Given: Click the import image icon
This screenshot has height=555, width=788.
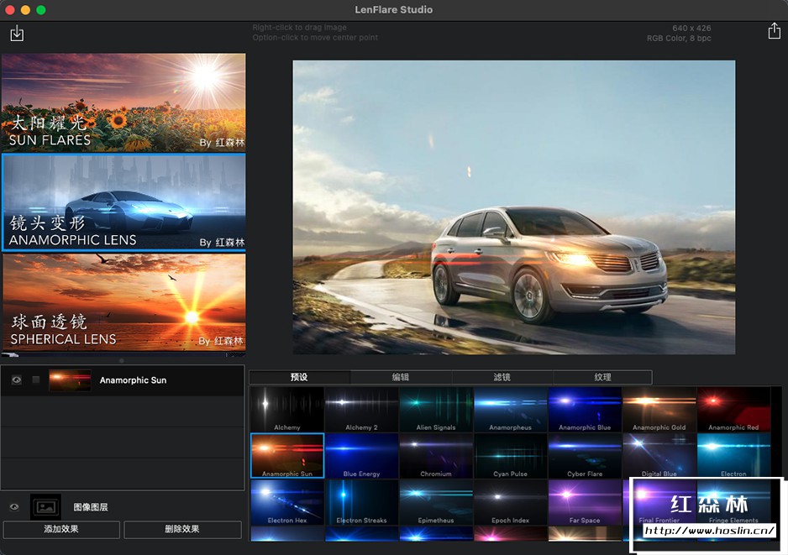Looking at the screenshot, I should point(17,34).
